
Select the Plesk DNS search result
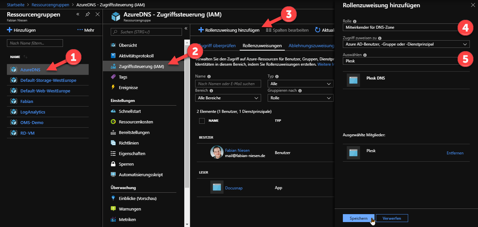[406, 80]
